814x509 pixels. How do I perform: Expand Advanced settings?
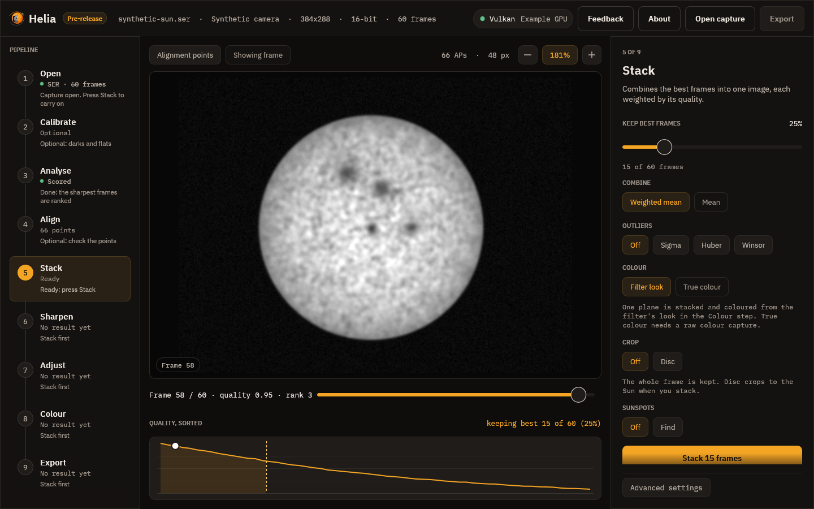[x=666, y=488]
